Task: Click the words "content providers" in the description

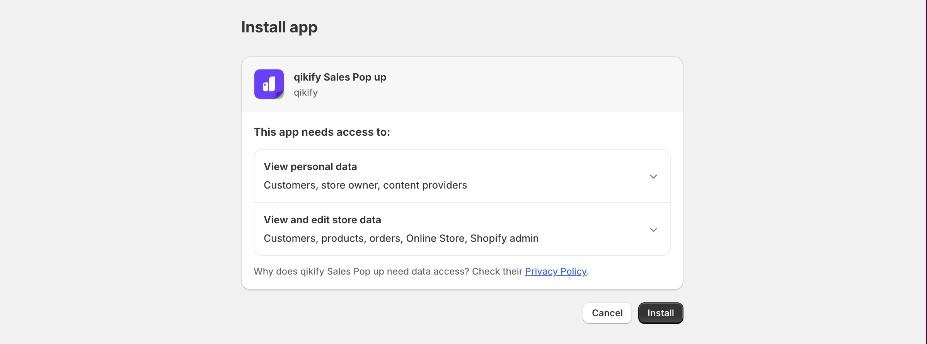Action: [425, 185]
